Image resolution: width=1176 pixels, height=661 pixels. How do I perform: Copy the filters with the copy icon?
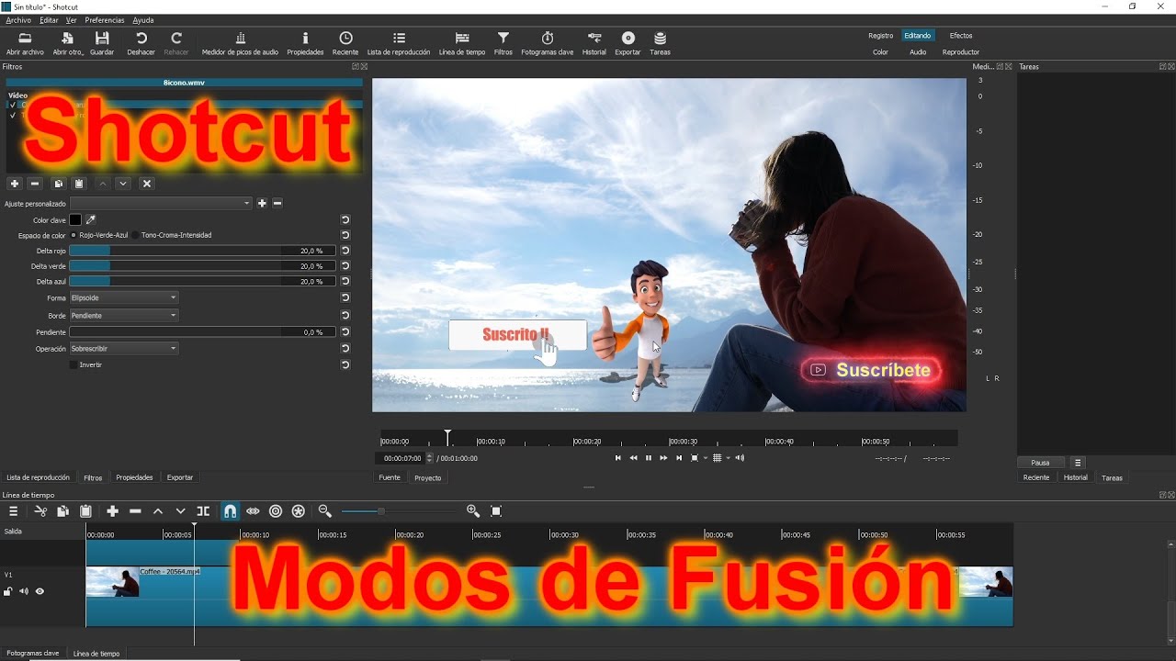(58, 184)
